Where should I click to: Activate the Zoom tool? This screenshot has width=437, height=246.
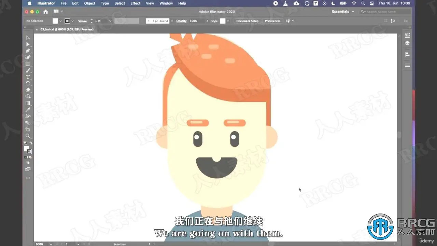28,136
